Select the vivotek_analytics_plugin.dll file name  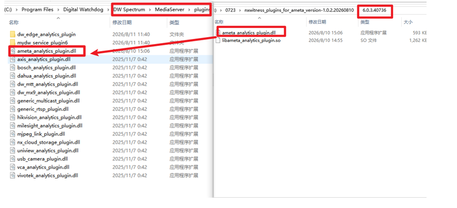tap(47, 176)
